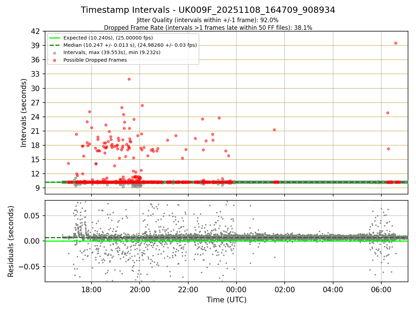This screenshot has height=312, width=416.
Task: Click the plot title 'Timestamp Intervals - UK009F_20251108_164709_908934'
Action: coord(208,10)
